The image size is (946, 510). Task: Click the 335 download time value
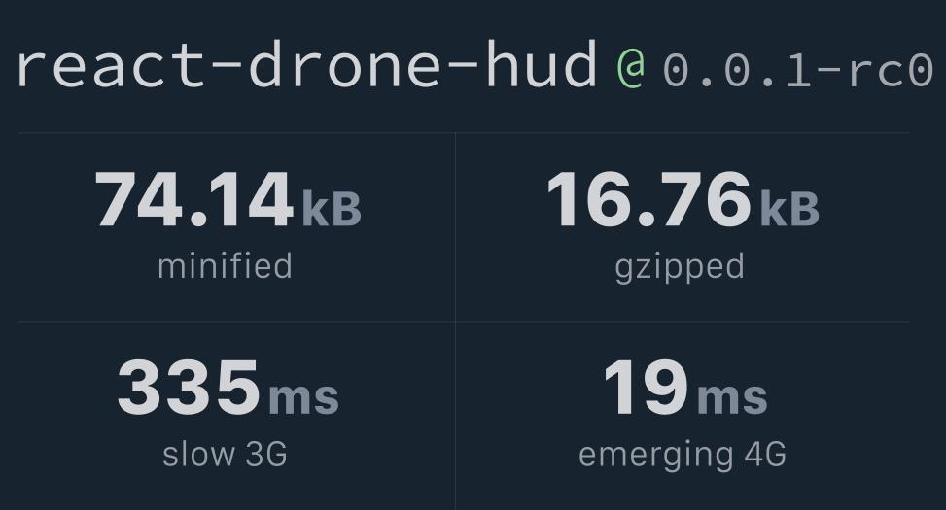(189, 387)
